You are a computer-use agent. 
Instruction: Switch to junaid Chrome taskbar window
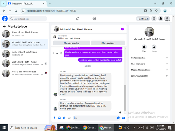pyautogui.click(x=73, y=128)
